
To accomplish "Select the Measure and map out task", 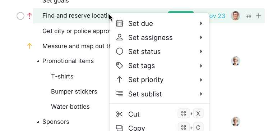I will pyautogui.click(x=77, y=46).
